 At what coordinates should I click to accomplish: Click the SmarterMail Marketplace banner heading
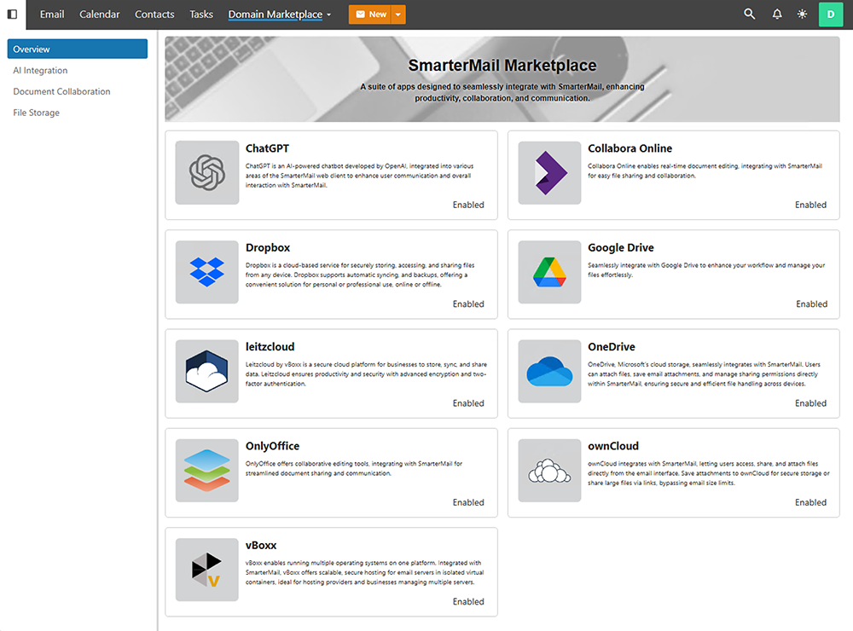click(502, 66)
